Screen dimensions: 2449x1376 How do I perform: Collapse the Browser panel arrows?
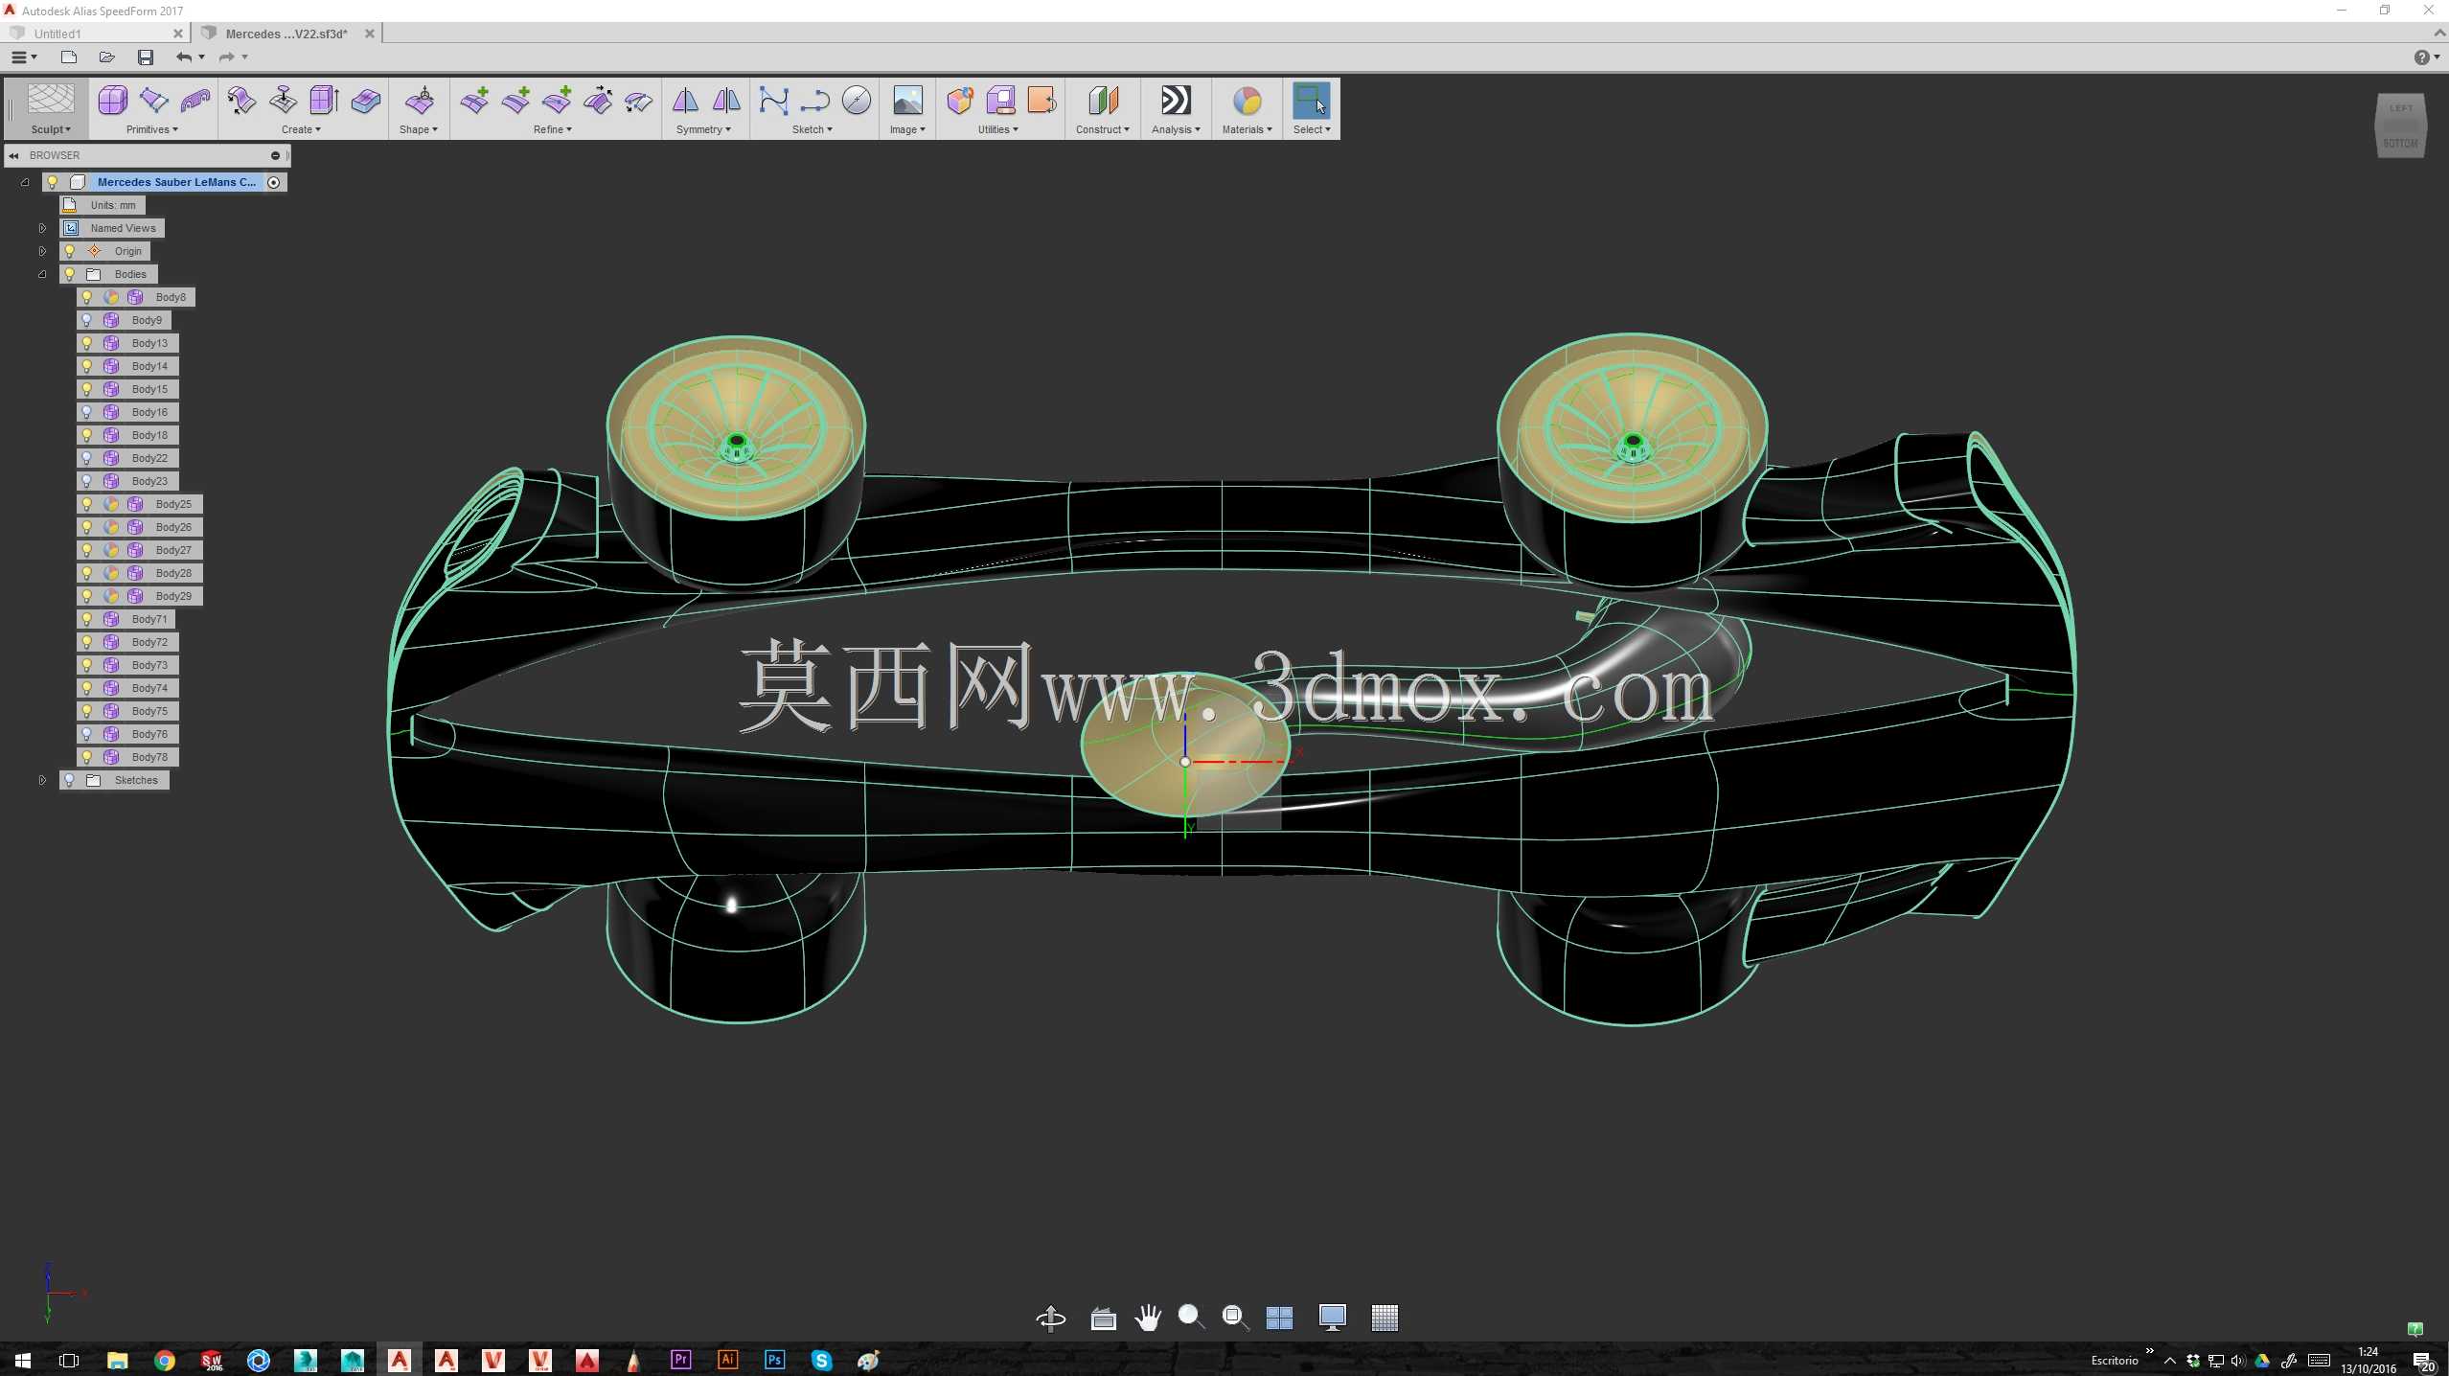point(13,155)
